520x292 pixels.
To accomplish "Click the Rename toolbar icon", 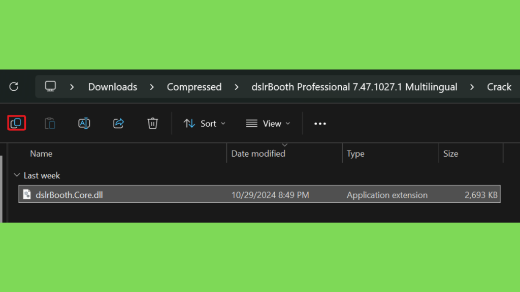I will (x=84, y=124).
